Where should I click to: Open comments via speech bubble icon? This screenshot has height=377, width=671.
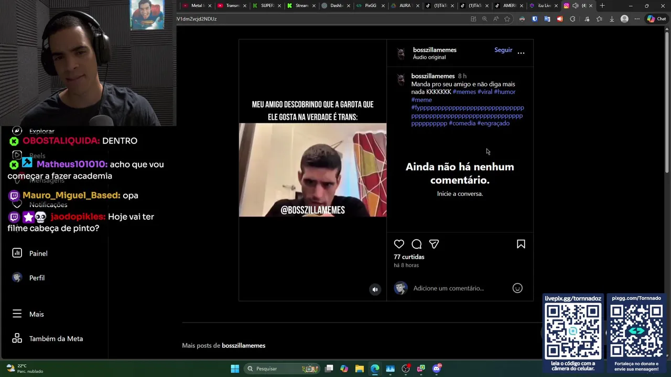coord(417,244)
